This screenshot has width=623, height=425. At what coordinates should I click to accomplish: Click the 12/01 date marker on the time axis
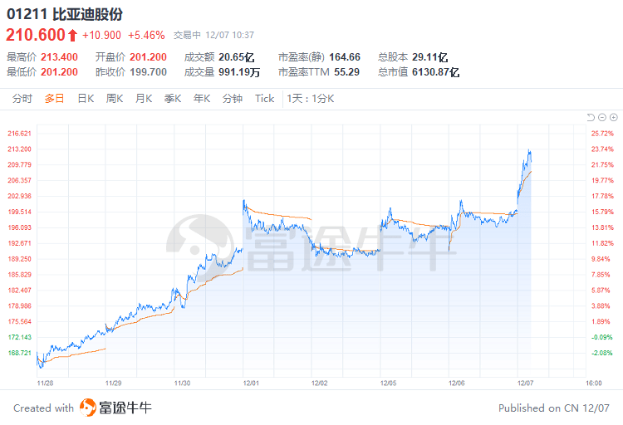click(x=251, y=383)
